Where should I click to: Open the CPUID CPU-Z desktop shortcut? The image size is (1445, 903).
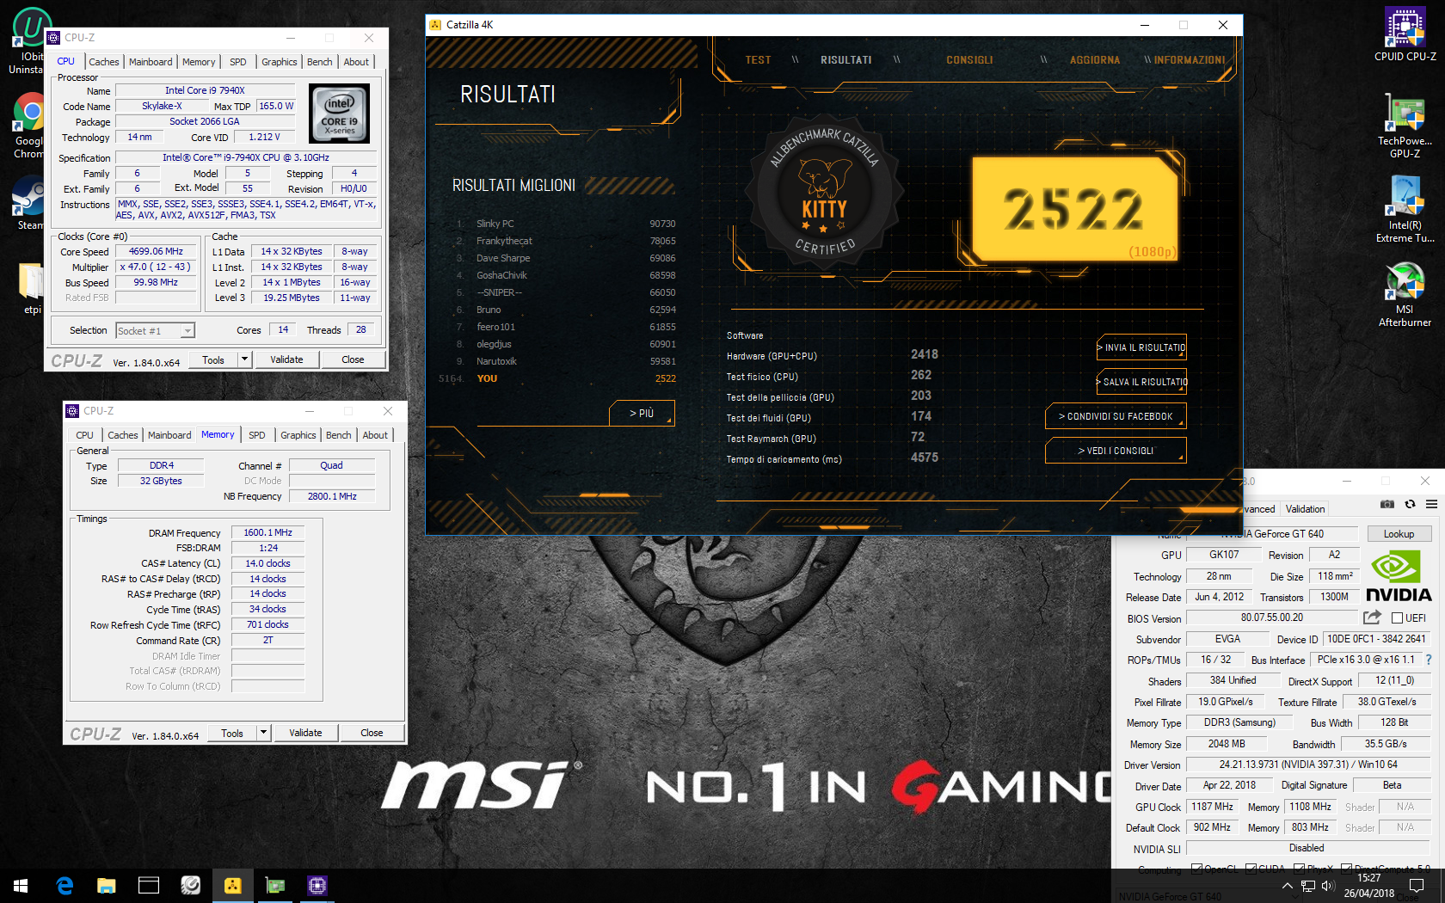[1405, 34]
